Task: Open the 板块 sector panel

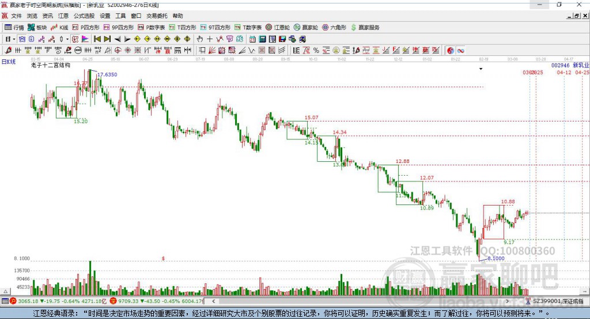Action: point(37,28)
